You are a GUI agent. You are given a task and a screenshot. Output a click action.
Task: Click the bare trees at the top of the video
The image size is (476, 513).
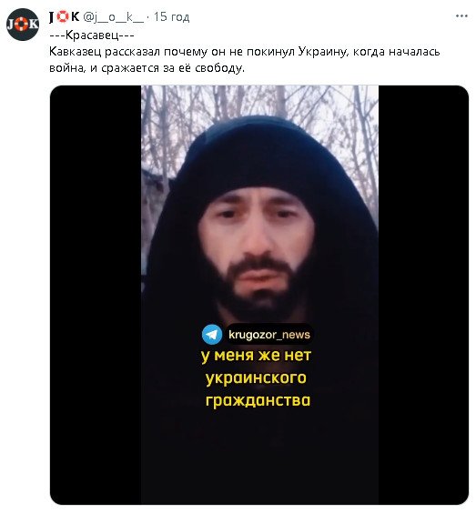pyautogui.click(x=259, y=105)
